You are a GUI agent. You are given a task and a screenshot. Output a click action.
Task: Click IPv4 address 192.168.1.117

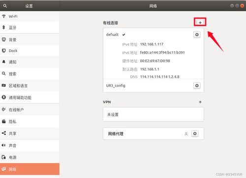click(x=152, y=44)
